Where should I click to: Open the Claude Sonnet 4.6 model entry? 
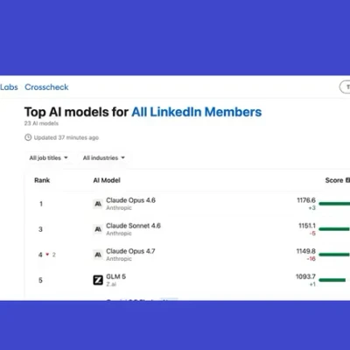pos(133,226)
